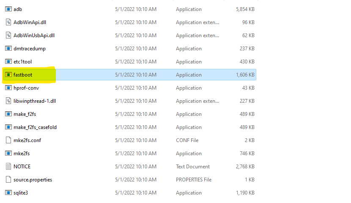Select the CONF File type cell
Screen dimensions: 351x203
tap(187, 140)
